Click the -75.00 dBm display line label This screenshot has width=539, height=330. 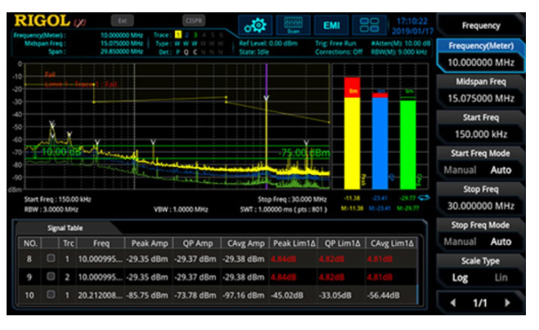pyautogui.click(x=304, y=153)
